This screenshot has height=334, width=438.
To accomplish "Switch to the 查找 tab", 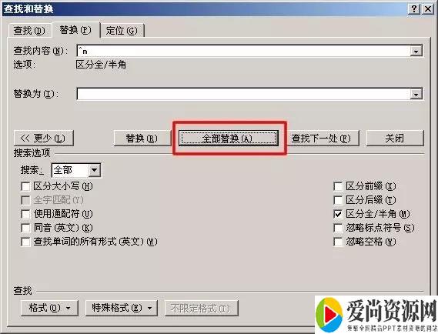I will (x=29, y=31).
